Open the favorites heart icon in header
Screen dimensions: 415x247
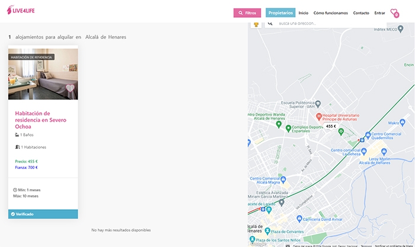coord(395,13)
